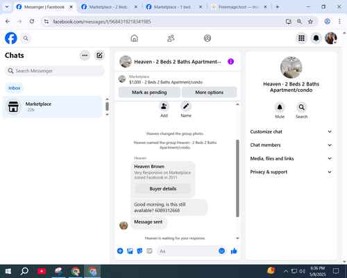Click the zoom magnifier icon in address bar
This screenshot has height=278, width=347.
click(x=299, y=22)
